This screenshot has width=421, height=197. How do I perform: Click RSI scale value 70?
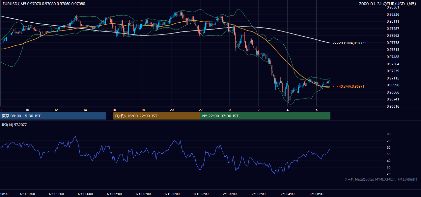tap(388, 141)
